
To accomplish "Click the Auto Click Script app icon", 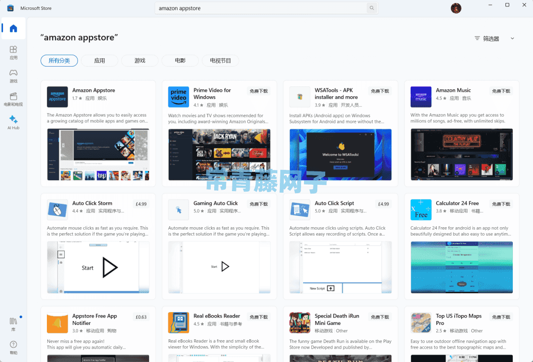I will click(300, 209).
